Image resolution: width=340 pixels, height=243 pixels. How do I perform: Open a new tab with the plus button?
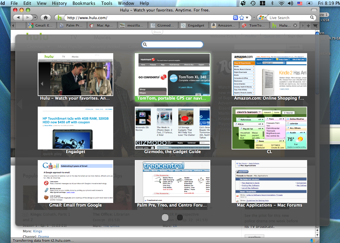click(308, 26)
